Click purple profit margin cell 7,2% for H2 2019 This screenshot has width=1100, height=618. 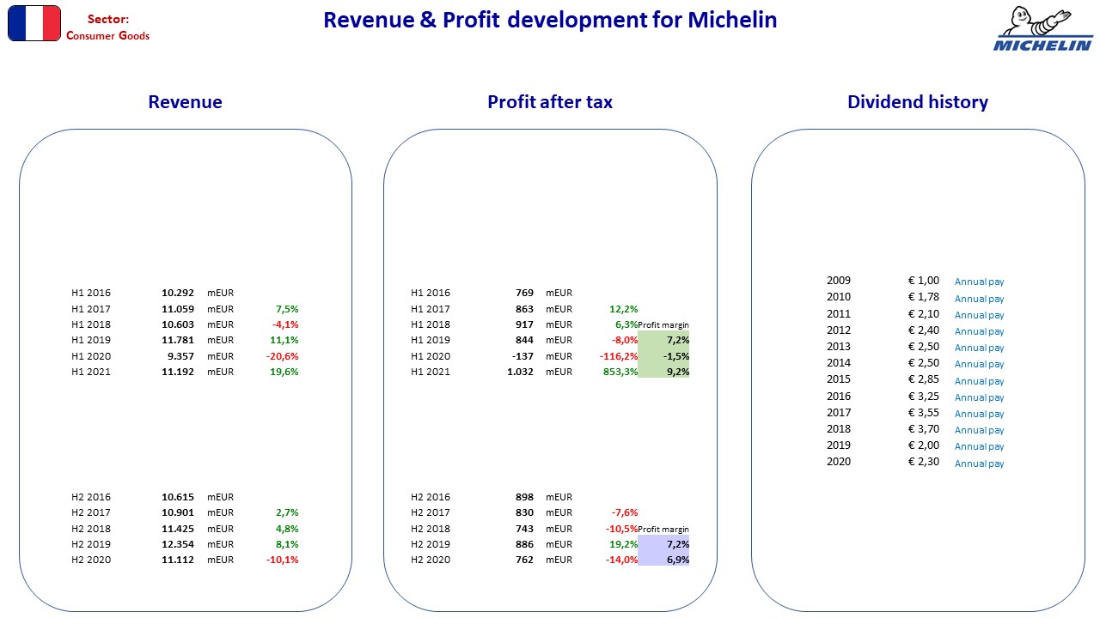pyautogui.click(x=663, y=544)
